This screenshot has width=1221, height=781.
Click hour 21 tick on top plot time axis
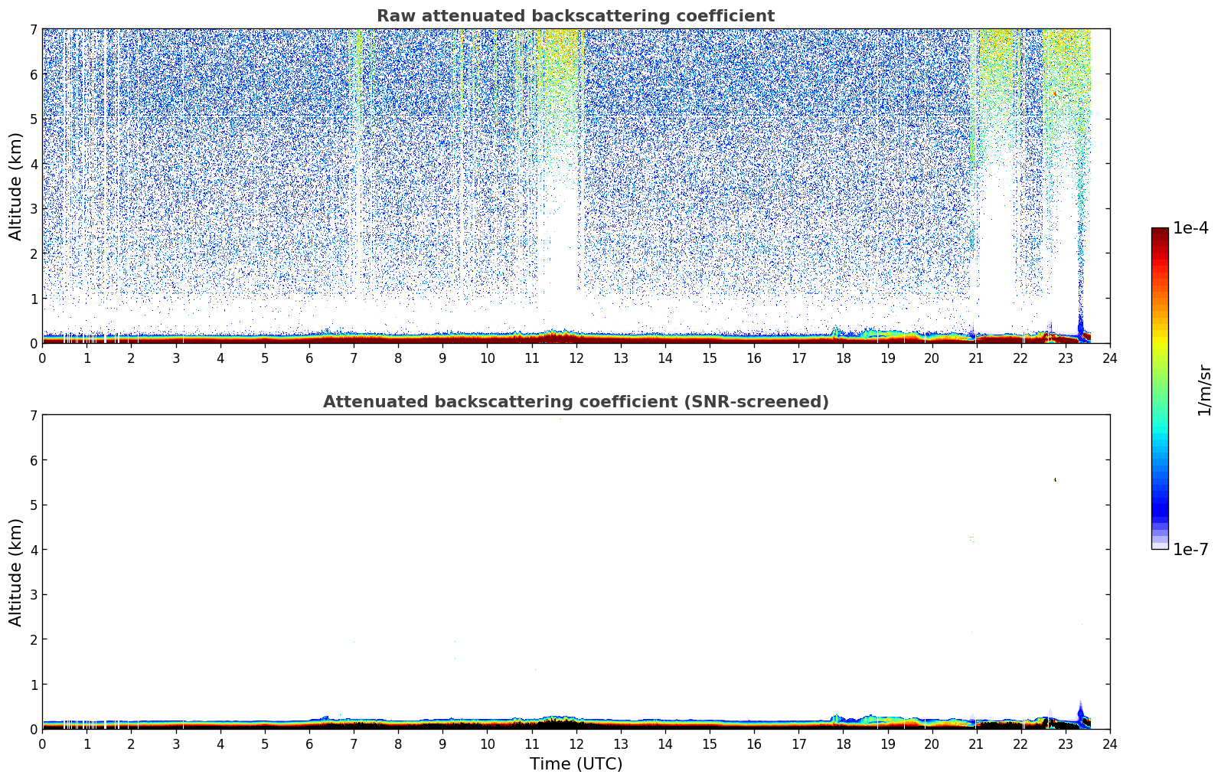(976, 358)
